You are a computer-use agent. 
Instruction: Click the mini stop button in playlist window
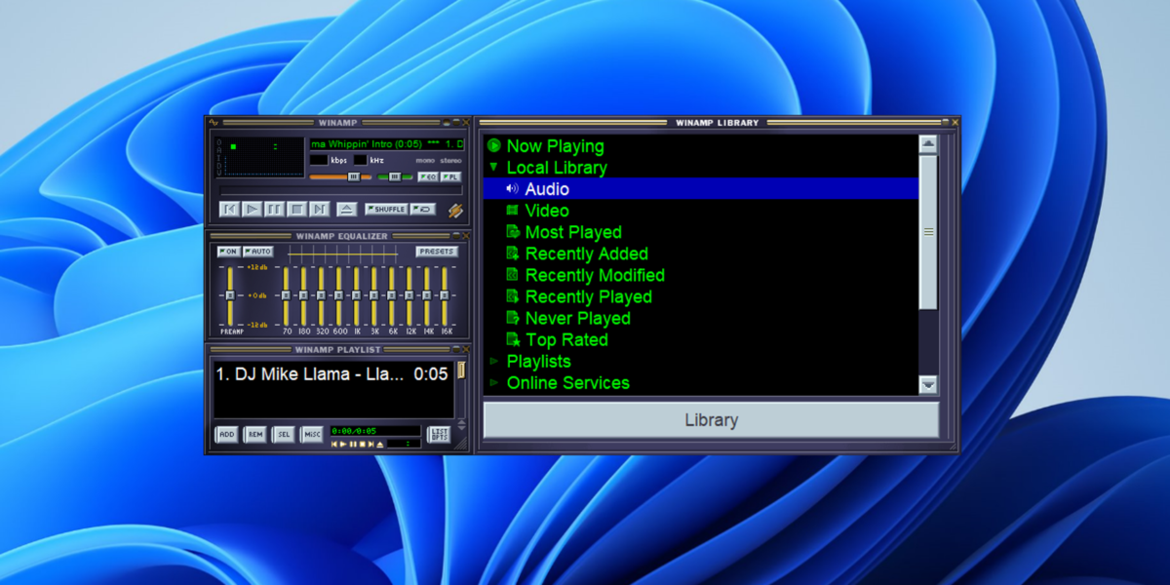[362, 445]
